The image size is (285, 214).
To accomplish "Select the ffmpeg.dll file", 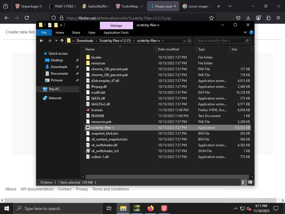I will [99, 87].
